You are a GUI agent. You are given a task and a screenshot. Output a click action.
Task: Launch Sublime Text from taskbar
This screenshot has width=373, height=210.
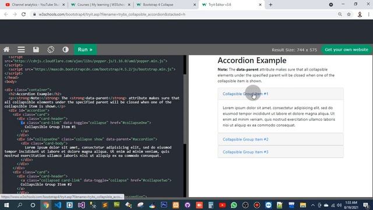pos(105,205)
